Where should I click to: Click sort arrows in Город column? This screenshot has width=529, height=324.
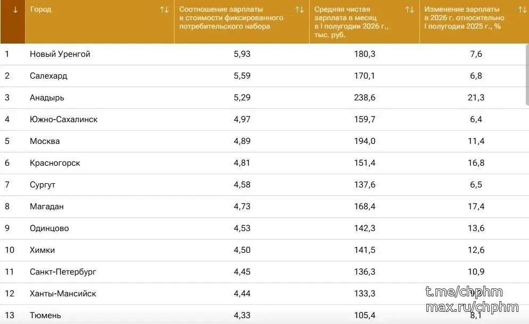pos(164,10)
